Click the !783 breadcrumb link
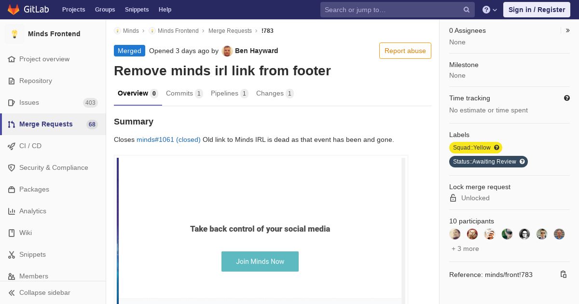579x304 pixels. [267, 30]
